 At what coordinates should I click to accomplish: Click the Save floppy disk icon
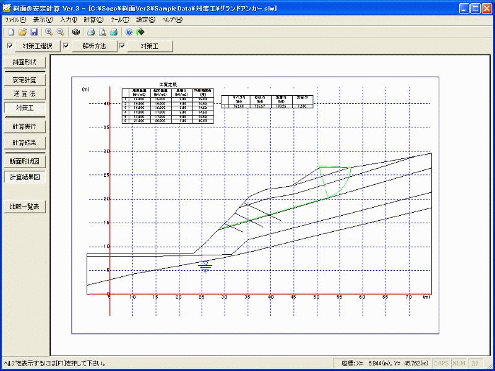(34, 32)
